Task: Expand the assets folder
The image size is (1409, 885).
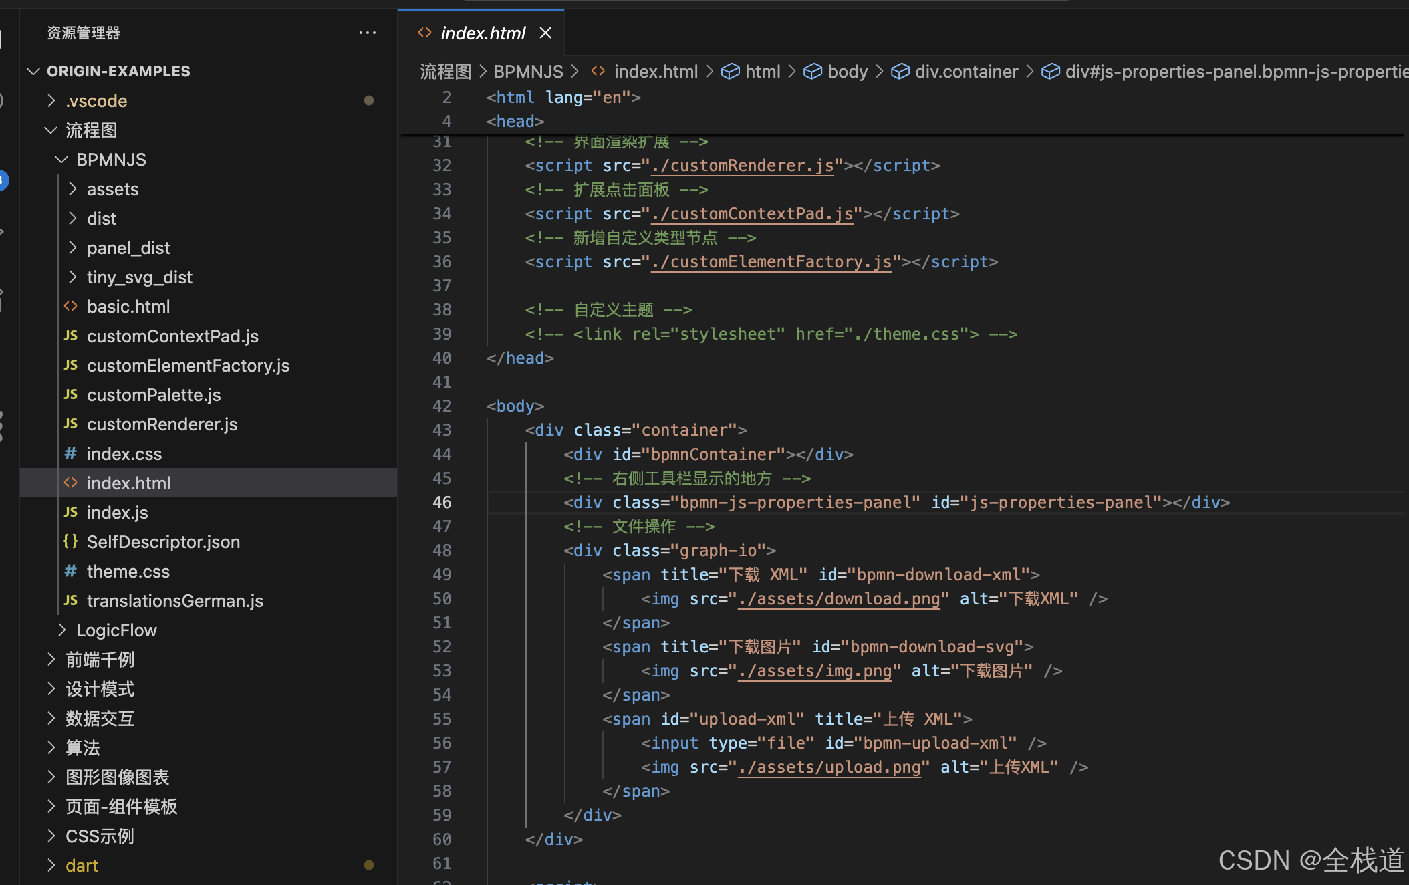Action: click(x=73, y=189)
